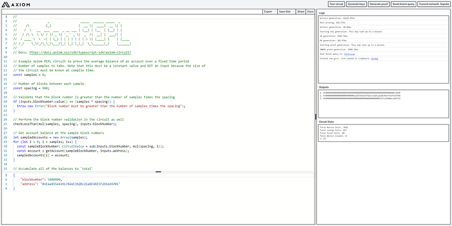452x226 pixels.
Task: Open the Export dropdown
Action: pyautogui.click(x=270, y=11)
